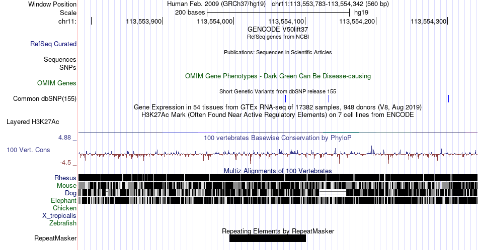Click the leftmost dbSNP variant tick
Image resolution: width=478 pixels, height=250 pixels.
[285, 98]
